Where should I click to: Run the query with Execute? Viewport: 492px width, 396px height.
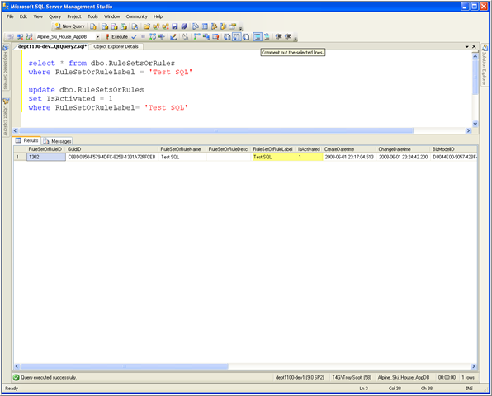point(116,37)
